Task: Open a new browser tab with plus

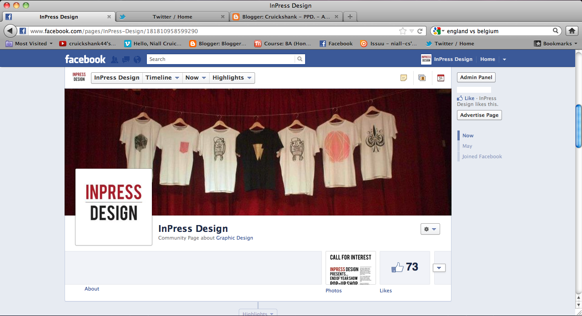Action: (x=349, y=17)
